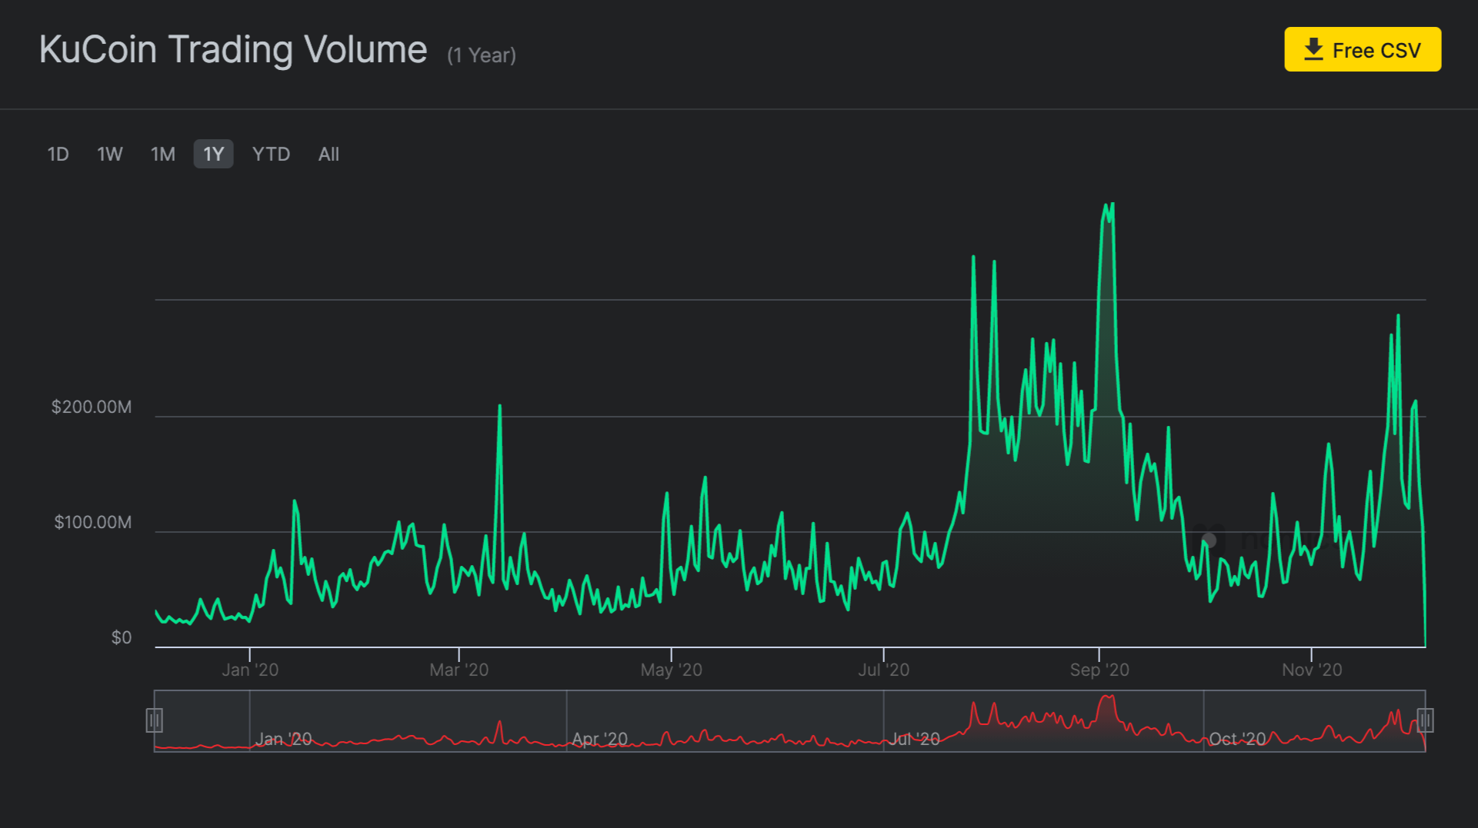Image resolution: width=1478 pixels, height=828 pixels.
Task: Click Oct '20 in the navigator strip
Action: click(x=1237, y=739)
